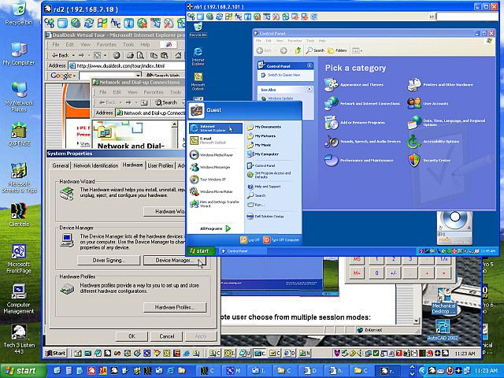
Task: Switch to the General tab
Action: pyautogui.click(x=60, y=165)
